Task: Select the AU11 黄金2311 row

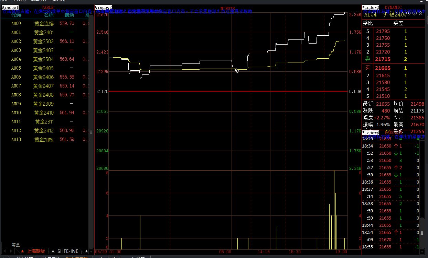Action: (45, 121)
